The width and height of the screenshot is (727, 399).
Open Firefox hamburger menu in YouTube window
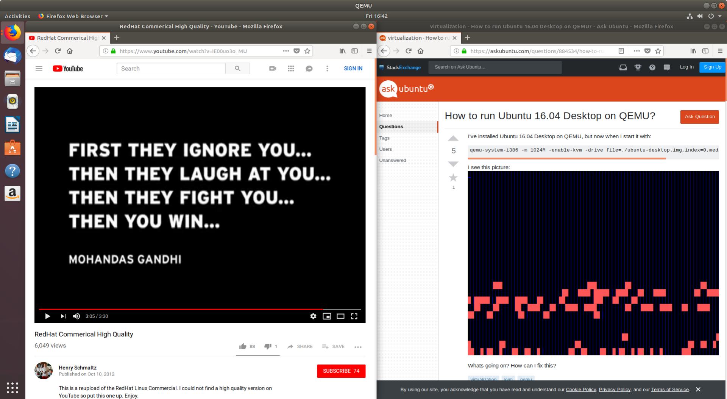369,51
